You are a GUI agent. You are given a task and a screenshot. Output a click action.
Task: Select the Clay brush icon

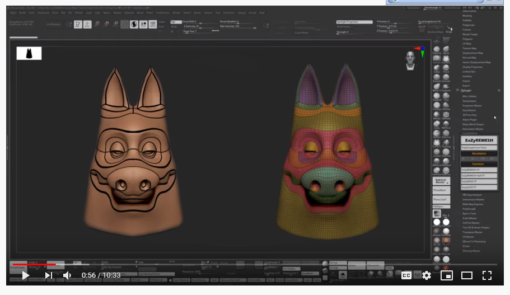click(x=446, y=96)
